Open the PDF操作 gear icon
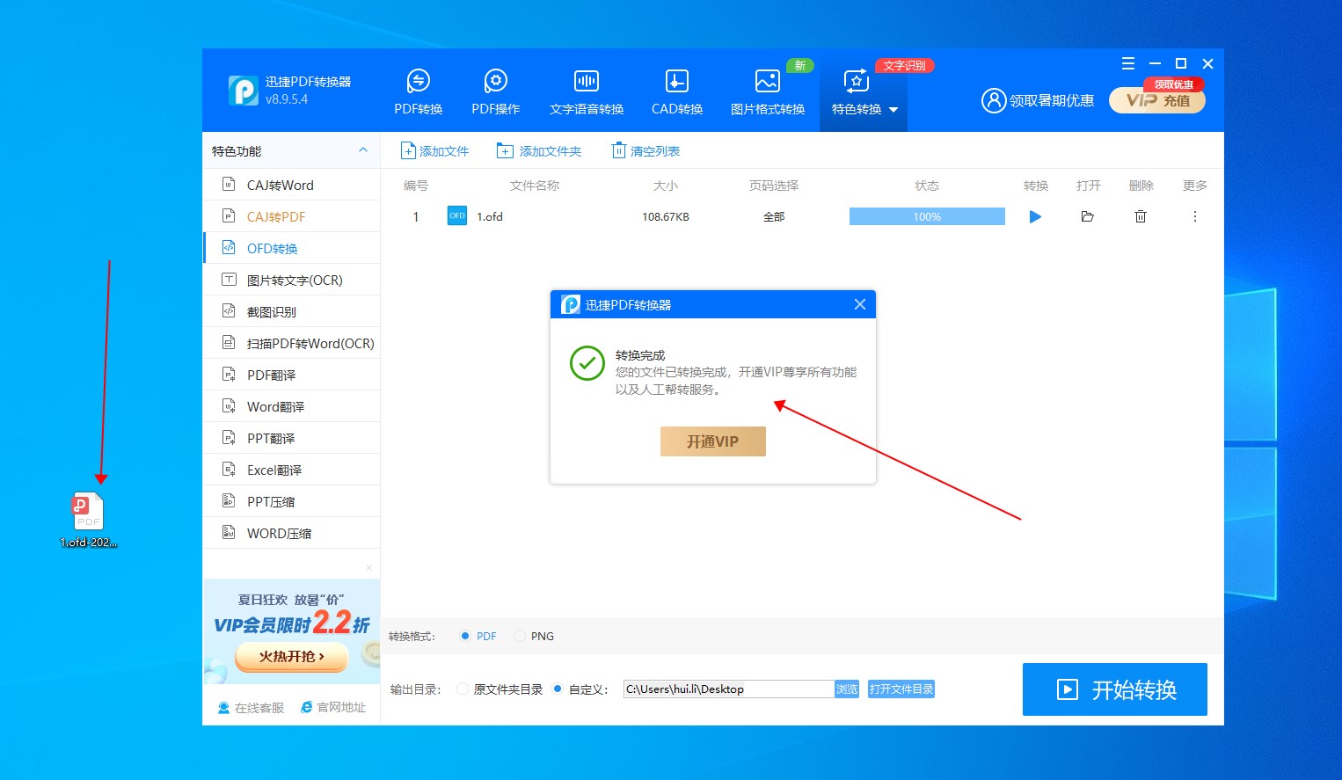Viewport: 1342px width, 780px height. click(496, 82)
